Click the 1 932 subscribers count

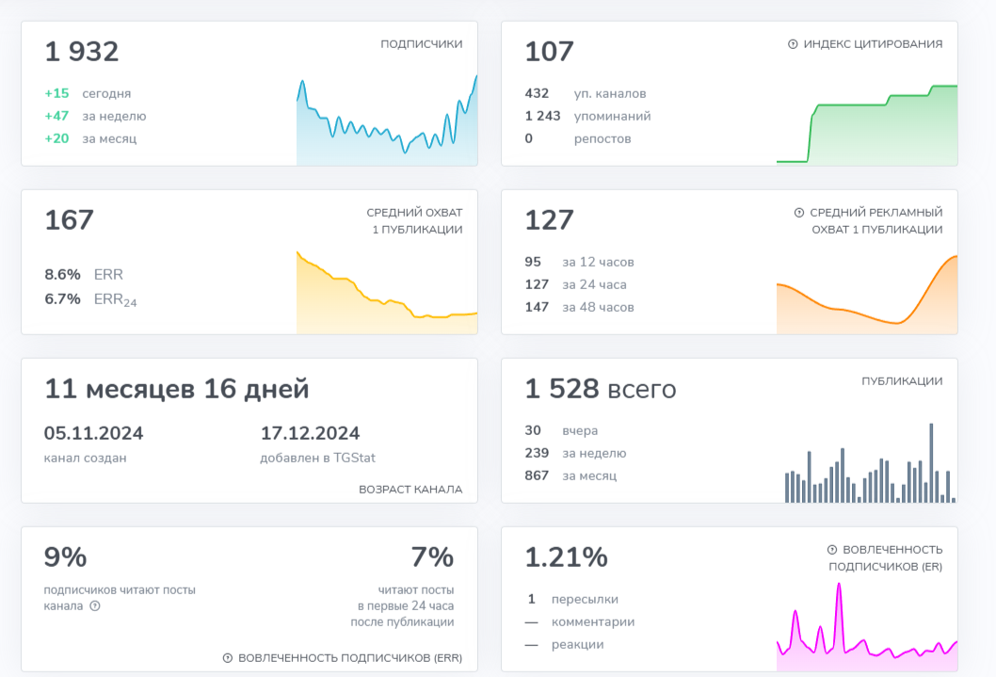point(82,52)
